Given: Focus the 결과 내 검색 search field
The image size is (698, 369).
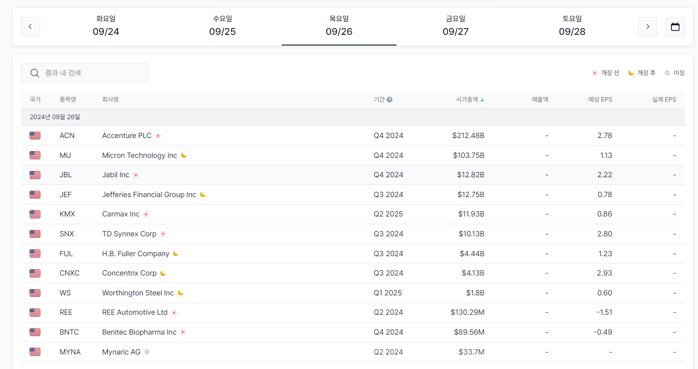Looking at the screenshot, I should (85, 73).
